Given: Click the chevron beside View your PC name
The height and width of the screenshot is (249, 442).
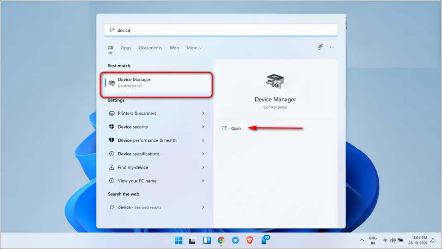Looking at the screenshot, I should (x=203, y=181).
